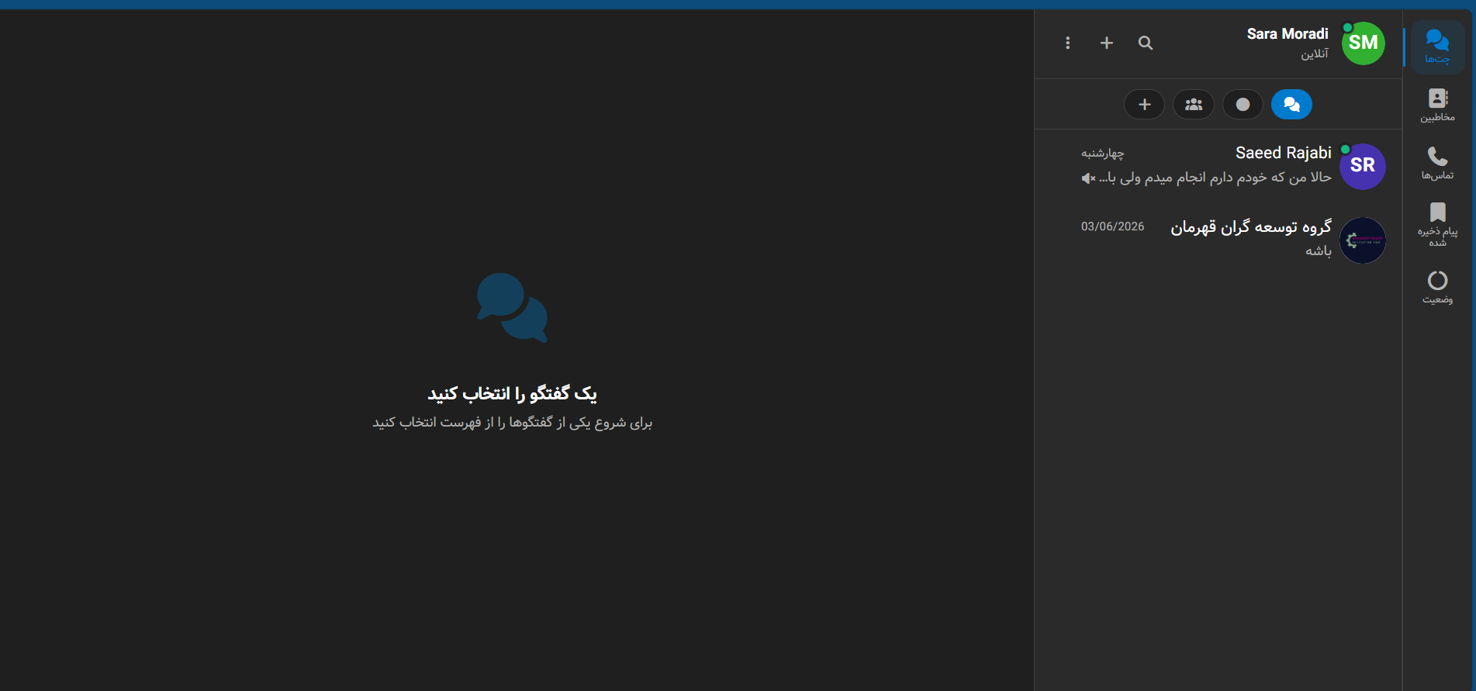
Task: Filter the chat list by the circle icon
Action: 1243,105
